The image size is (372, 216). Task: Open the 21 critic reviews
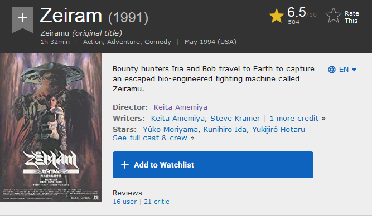click(157, 202)
